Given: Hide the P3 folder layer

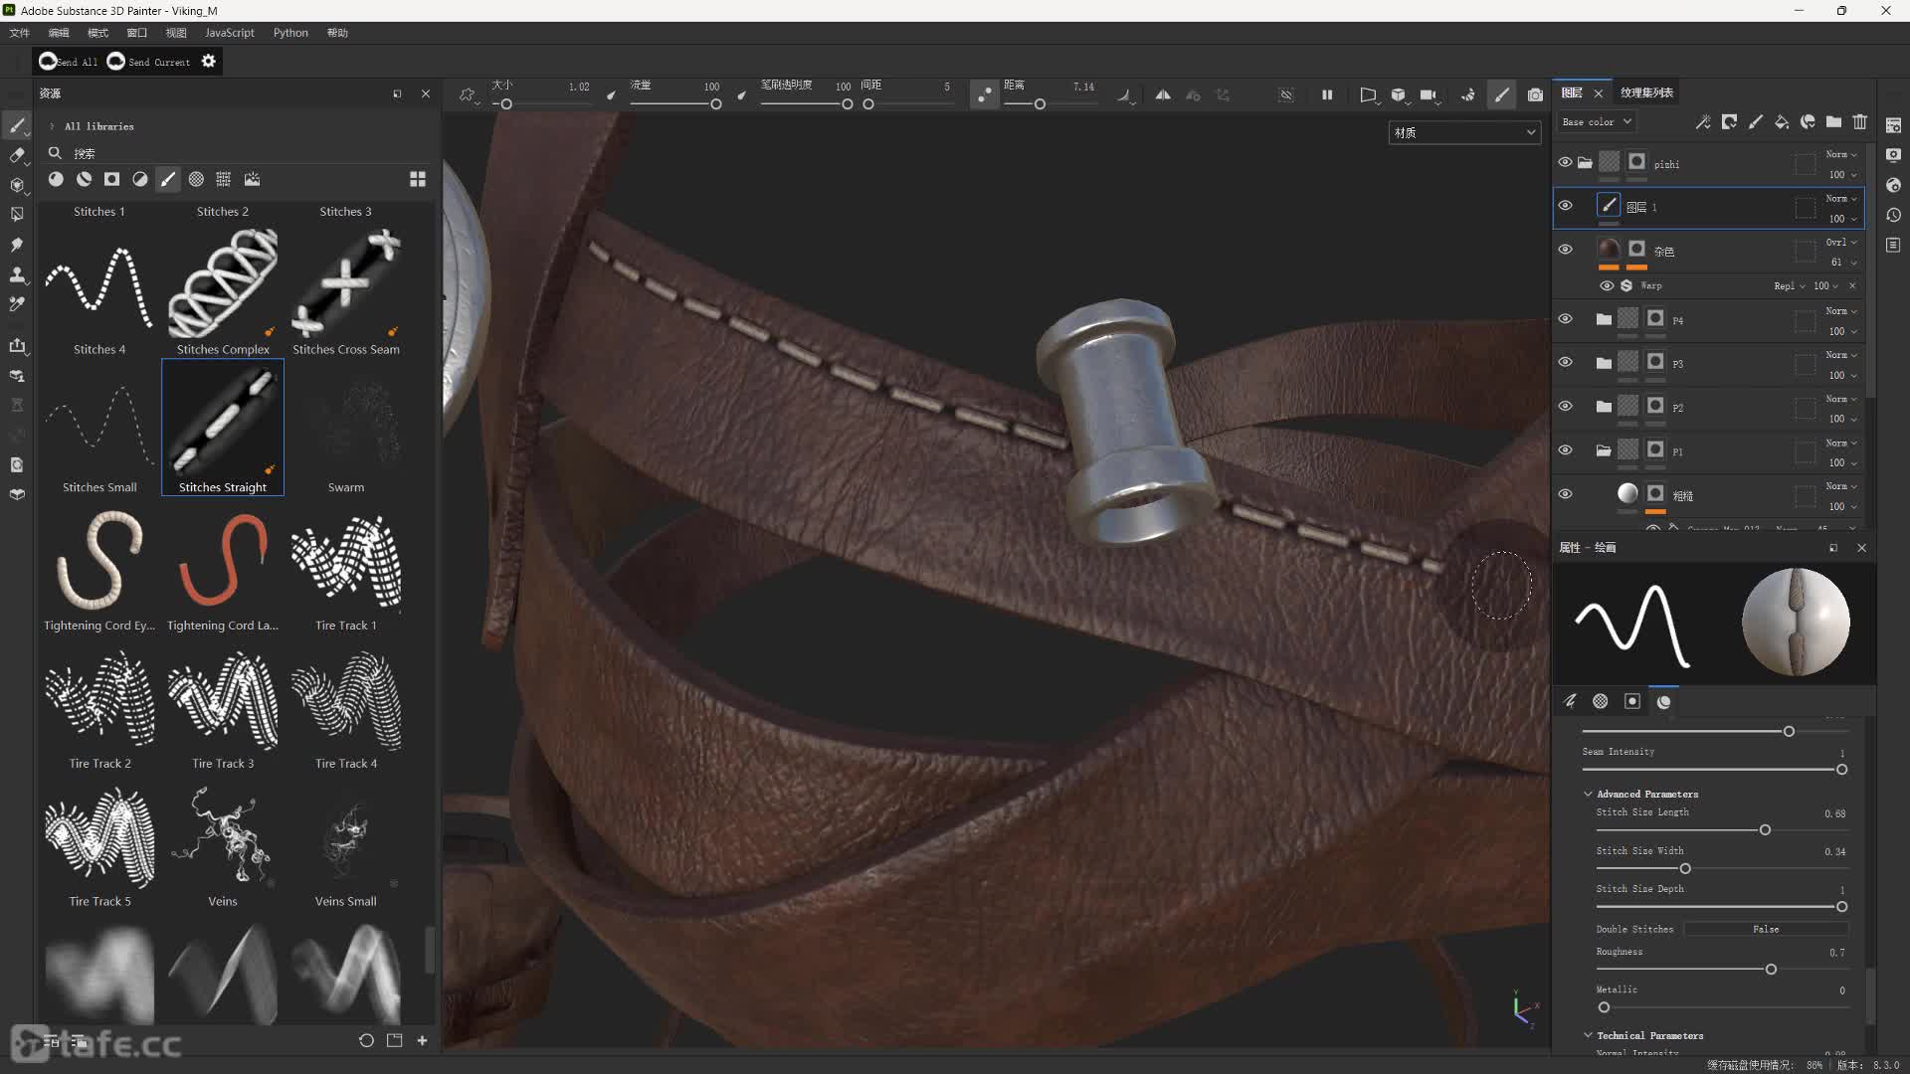Looking at the screenshot, I should [x=1565, y=363].
